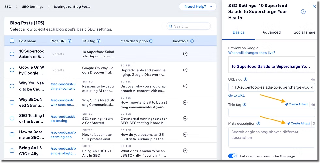Click breadcrumb chevron after SEO Settings
Image resolution: width=320 pixels, height=163 pixels.
point(48,7)
